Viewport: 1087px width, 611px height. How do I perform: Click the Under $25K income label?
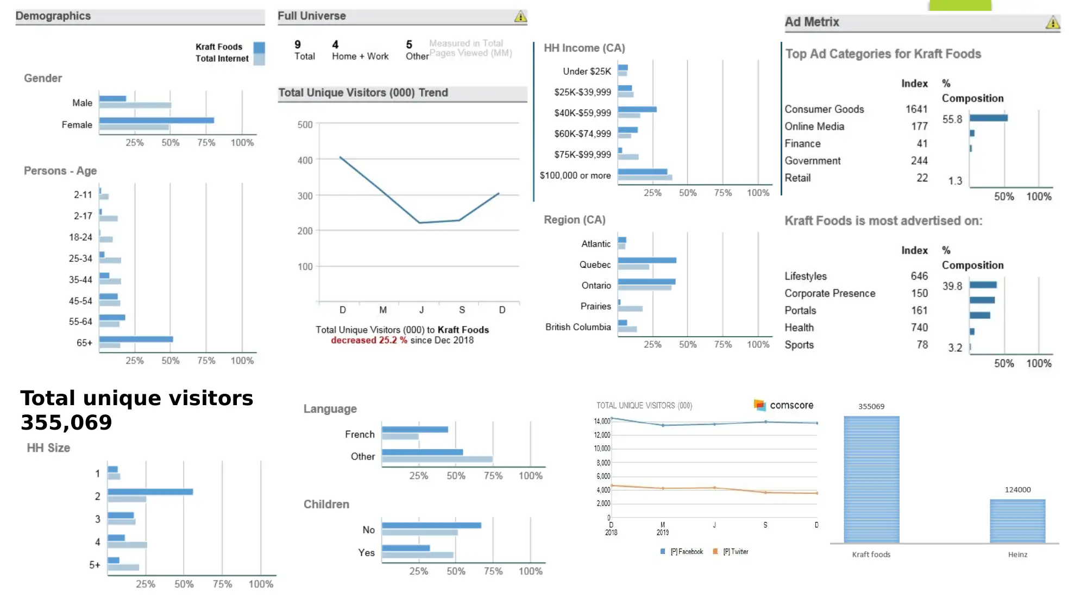click(x=587, y=71)
